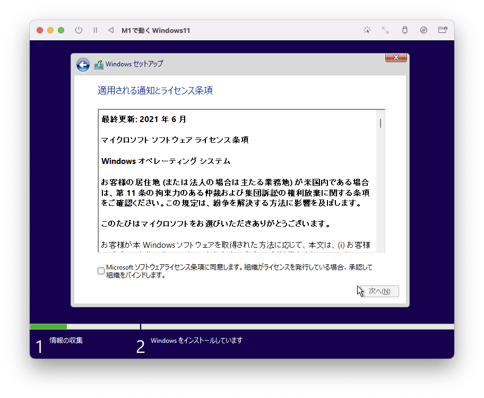The image size is (484, 398).
Task: Pause the virtual machine
Action: [x=96, y=30]
